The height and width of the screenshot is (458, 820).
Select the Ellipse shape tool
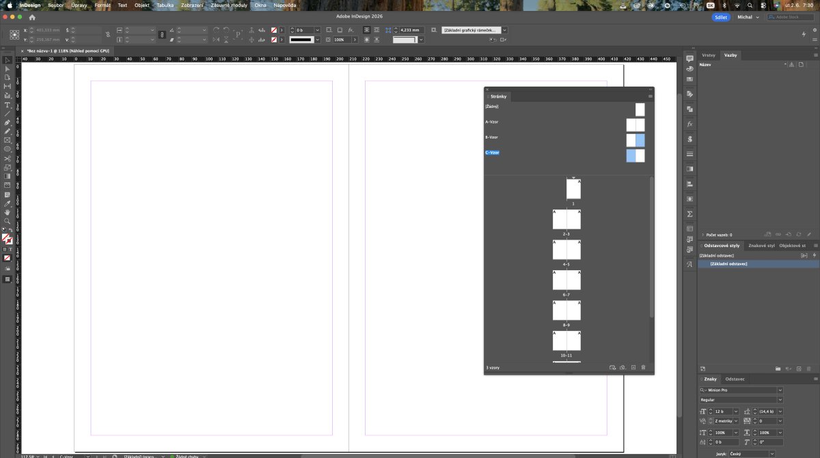point(8,149)
